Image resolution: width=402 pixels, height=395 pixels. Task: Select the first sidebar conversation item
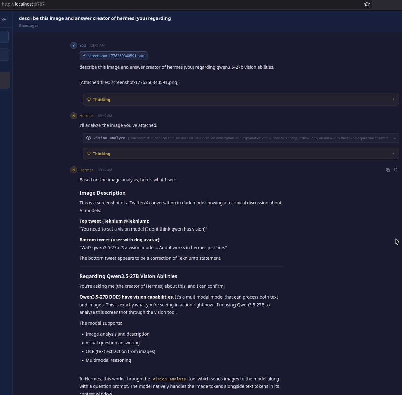(4, 37)
